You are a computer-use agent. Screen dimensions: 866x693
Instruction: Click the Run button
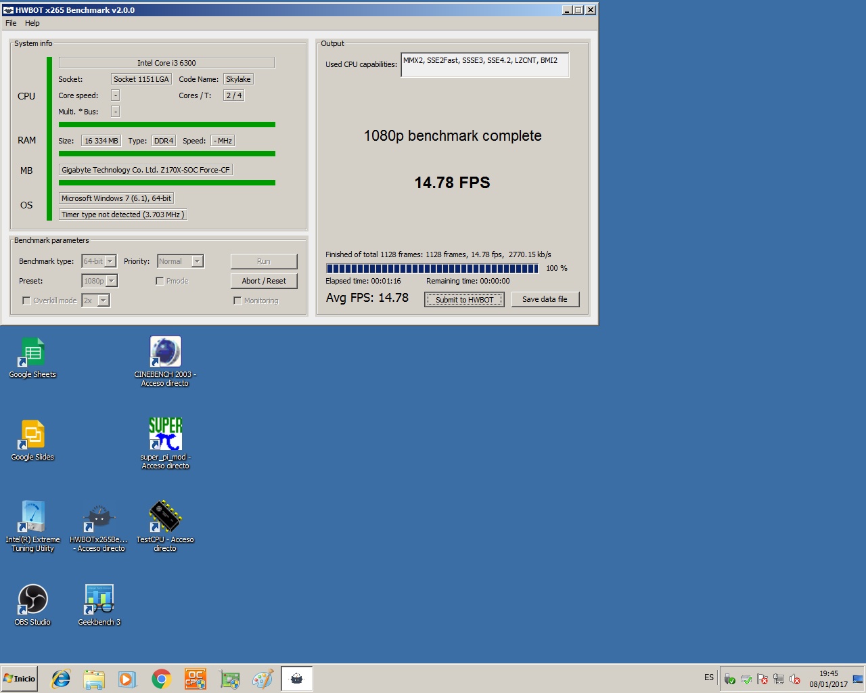[264, 261]
